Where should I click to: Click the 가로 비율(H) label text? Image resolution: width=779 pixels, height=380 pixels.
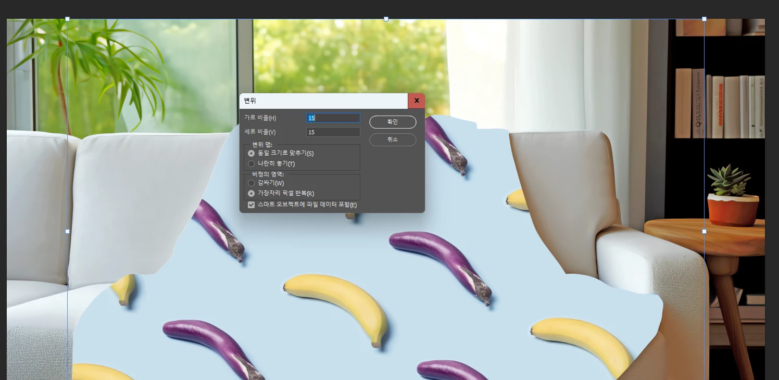pos(260,118)
